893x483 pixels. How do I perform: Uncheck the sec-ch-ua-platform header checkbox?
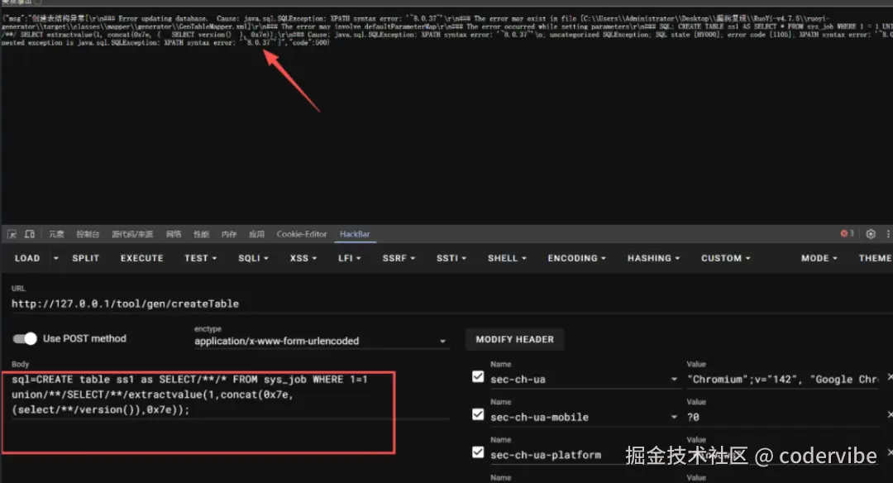pyautogui.click(x=478, y=453)
